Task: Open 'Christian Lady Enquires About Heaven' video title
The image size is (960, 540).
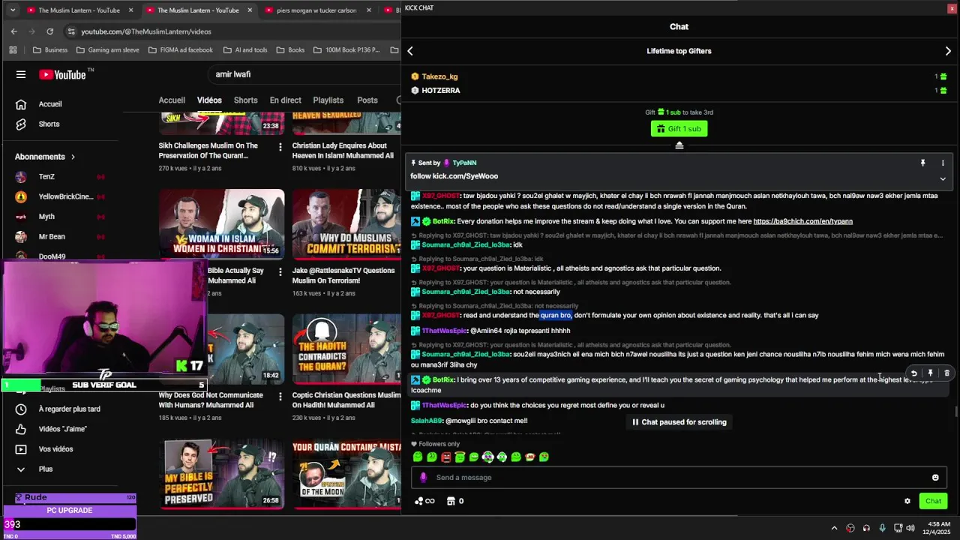Action: click(343, 151)
